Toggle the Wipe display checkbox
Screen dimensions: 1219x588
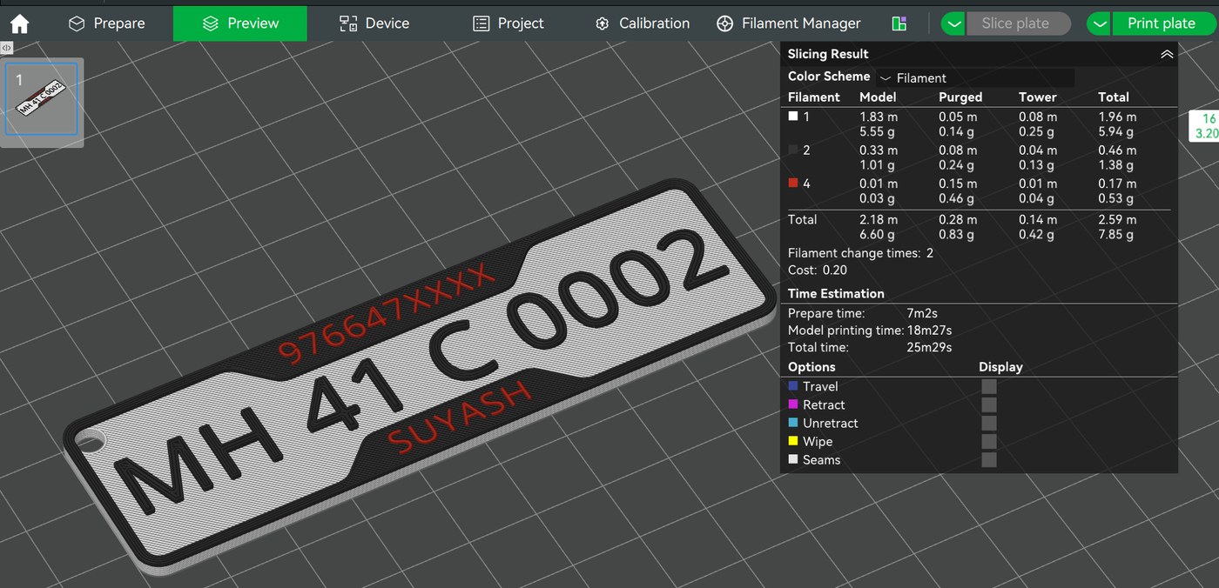click(x=989, y=441)
